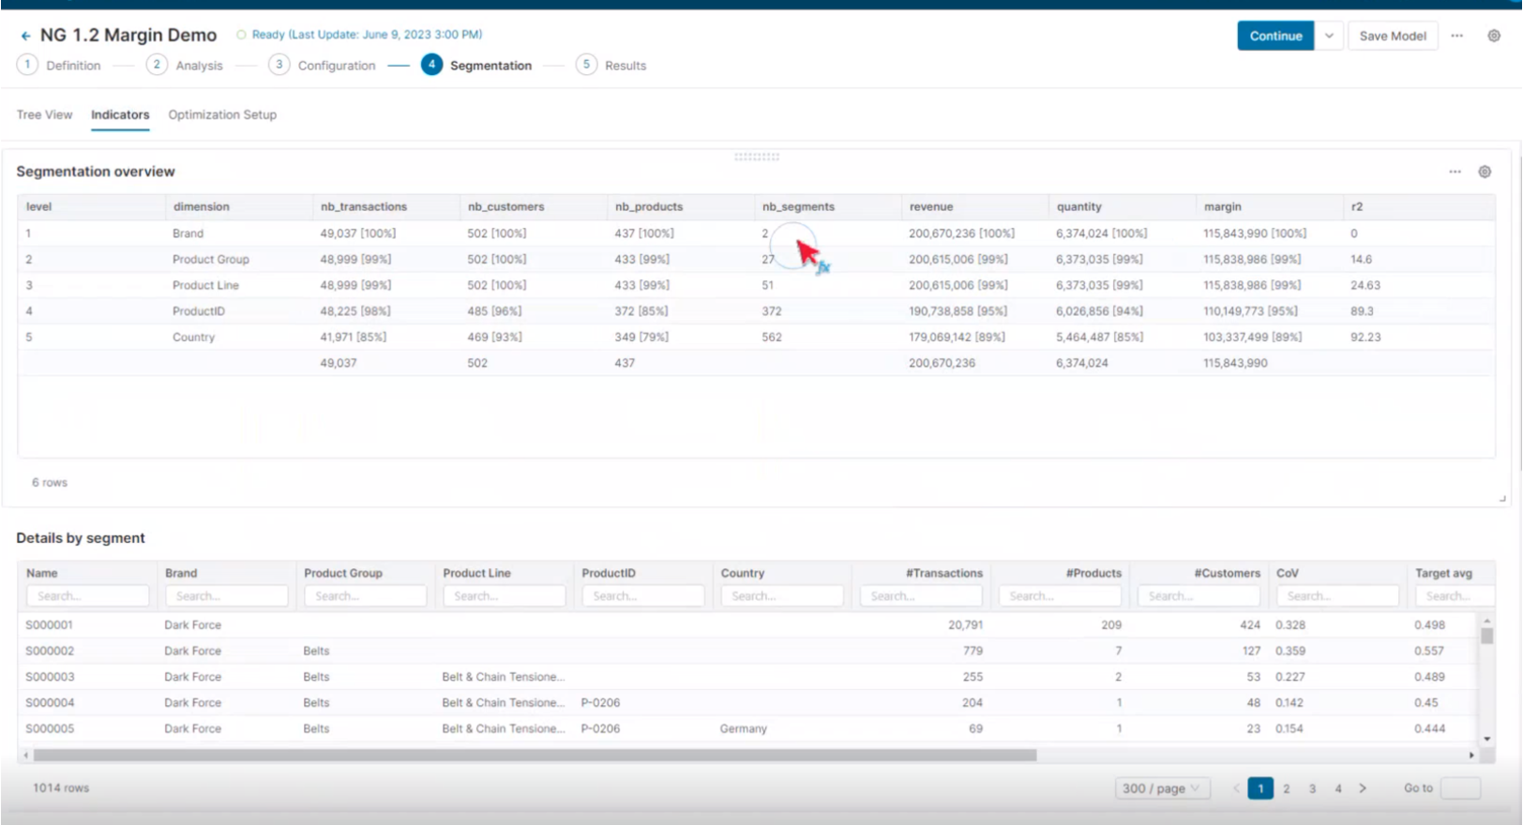This screenshot has height=825, width=1523.
Task: Click the horizontal scrollbar of Details by segment
Action: coord(535,755)
